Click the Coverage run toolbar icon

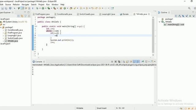pos(49,8)
